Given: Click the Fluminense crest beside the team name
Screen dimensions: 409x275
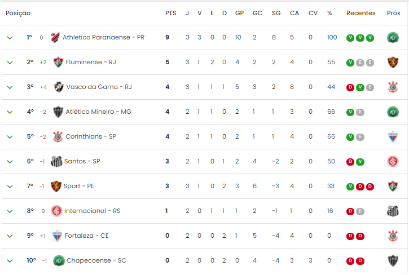Looking at the screenshot, I should (x=58, y=62).
